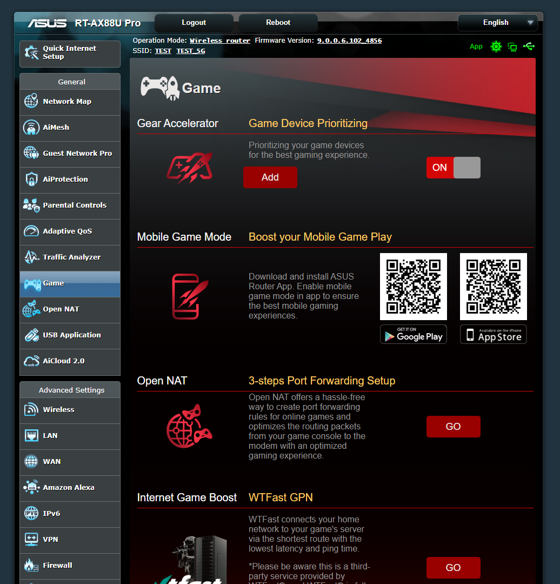Click the red Mobile Game Mode phone icon

pyautogui.click(x=190, y=296)
